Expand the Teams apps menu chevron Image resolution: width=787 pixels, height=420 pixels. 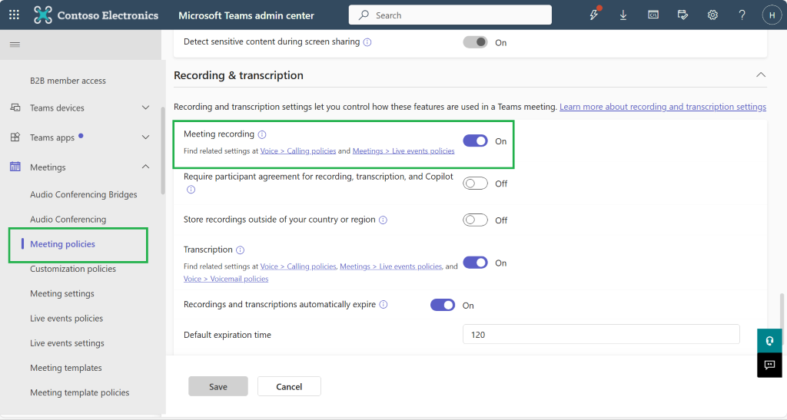(x=145, y=137)
